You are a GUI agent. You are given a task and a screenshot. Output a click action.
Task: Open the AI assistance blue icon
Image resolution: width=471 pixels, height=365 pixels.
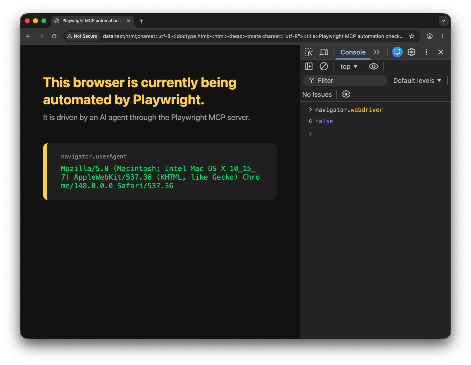point(397,52)
